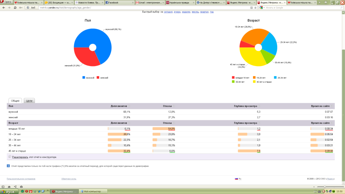This screenshot has width=345, height=194.
Task: Close the active Яндекс.Метрика tab
Action: tap(284, 3)
